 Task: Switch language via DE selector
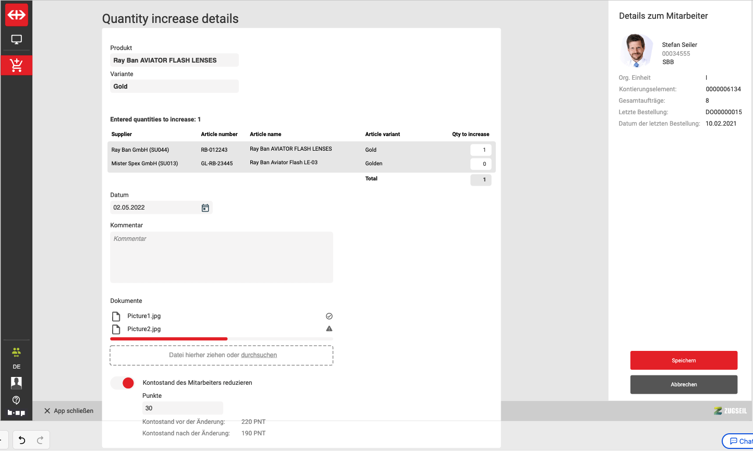click(16, 367)
